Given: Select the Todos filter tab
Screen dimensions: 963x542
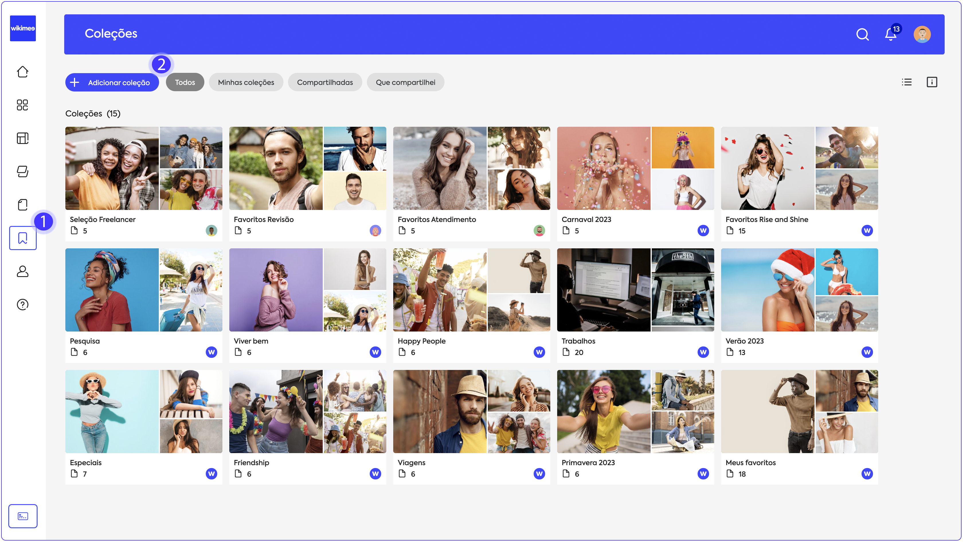Looking at the screenshot, I should coord(185,82).
